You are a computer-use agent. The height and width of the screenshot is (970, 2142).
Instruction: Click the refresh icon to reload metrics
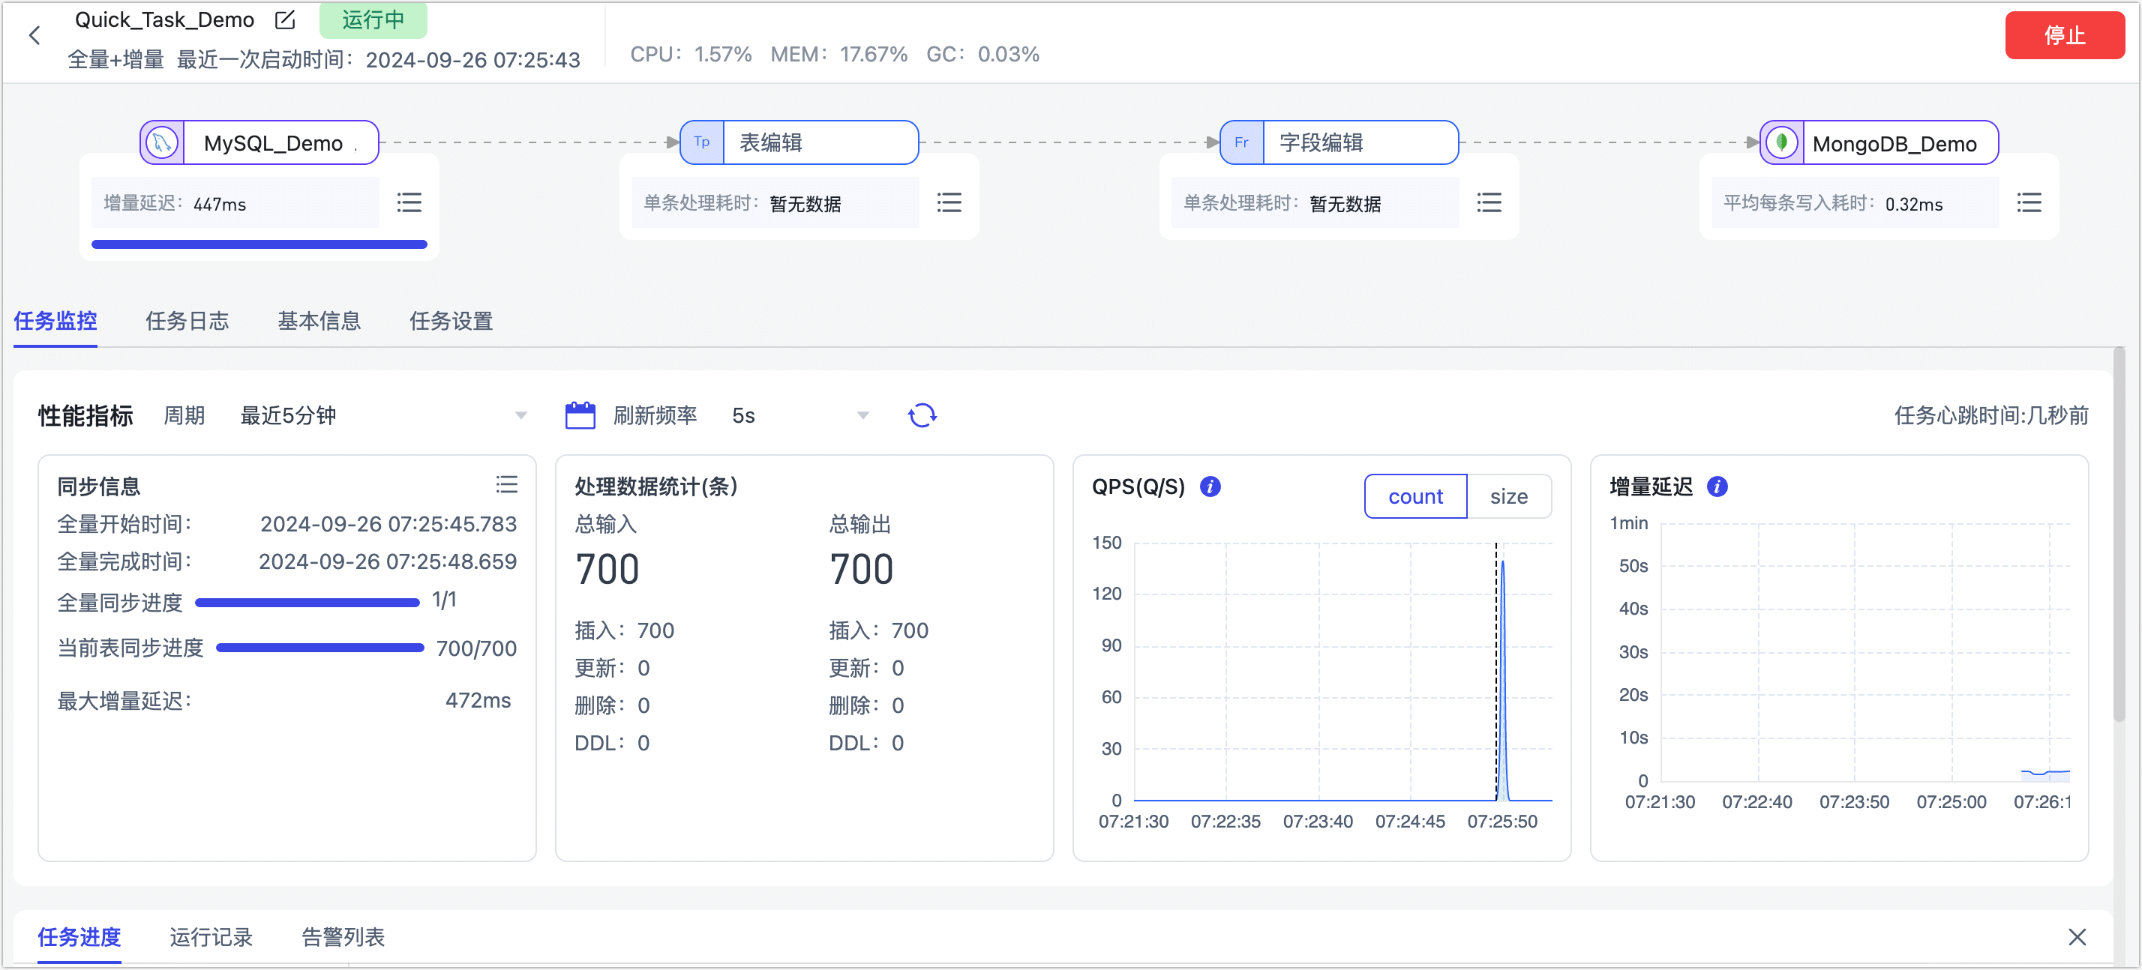pos(922,415)
